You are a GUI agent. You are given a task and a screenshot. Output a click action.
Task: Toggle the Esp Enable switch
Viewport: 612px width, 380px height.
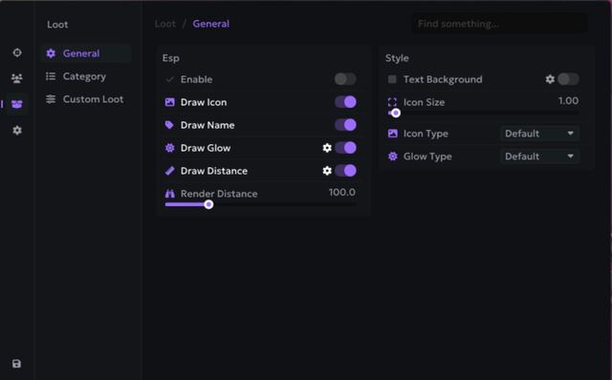click(345, 79)
